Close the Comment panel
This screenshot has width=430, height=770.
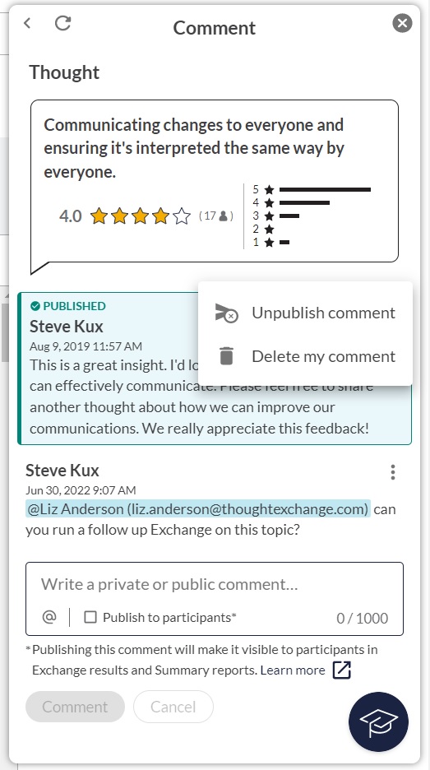pyautogui.click(x=402, y=23)
